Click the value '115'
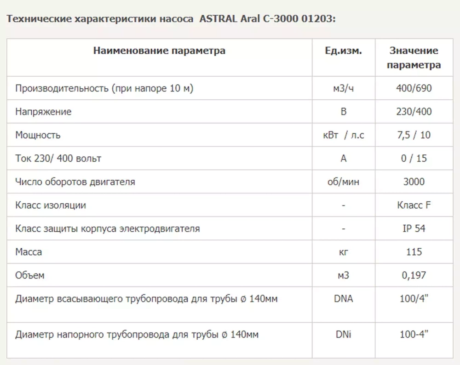460x365 pixels. pyautogui.click(x=414, y=252)
